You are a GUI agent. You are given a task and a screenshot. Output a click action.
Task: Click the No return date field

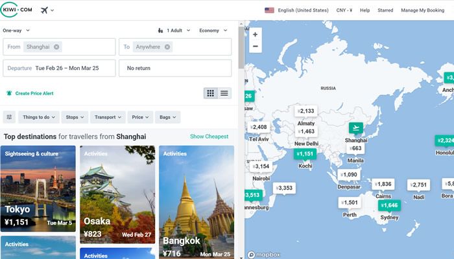175,68
